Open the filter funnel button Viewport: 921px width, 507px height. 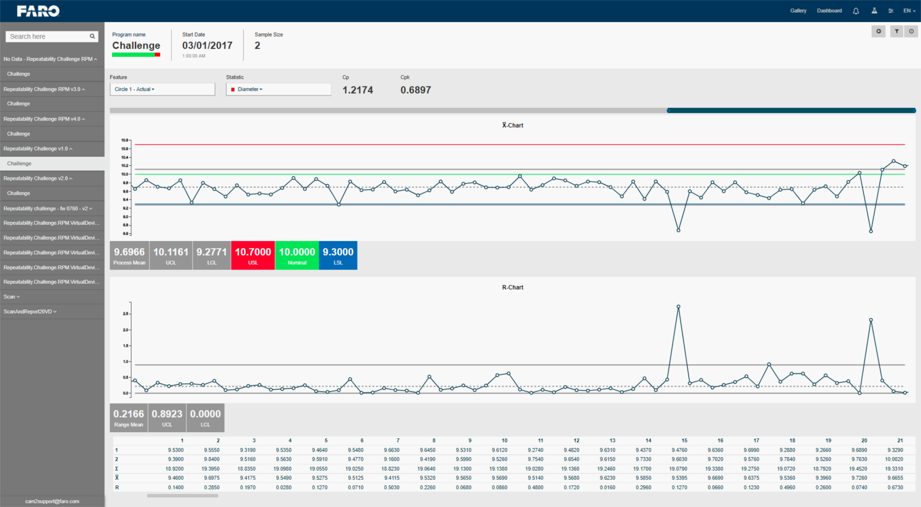896,31
